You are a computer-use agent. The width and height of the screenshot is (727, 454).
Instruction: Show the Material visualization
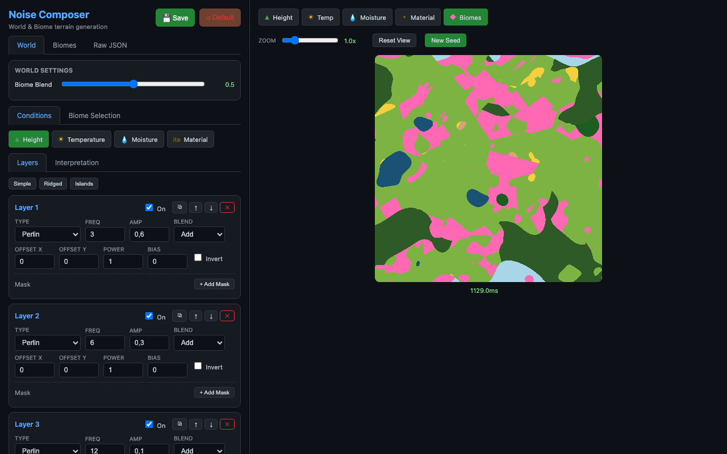[417, 17]
